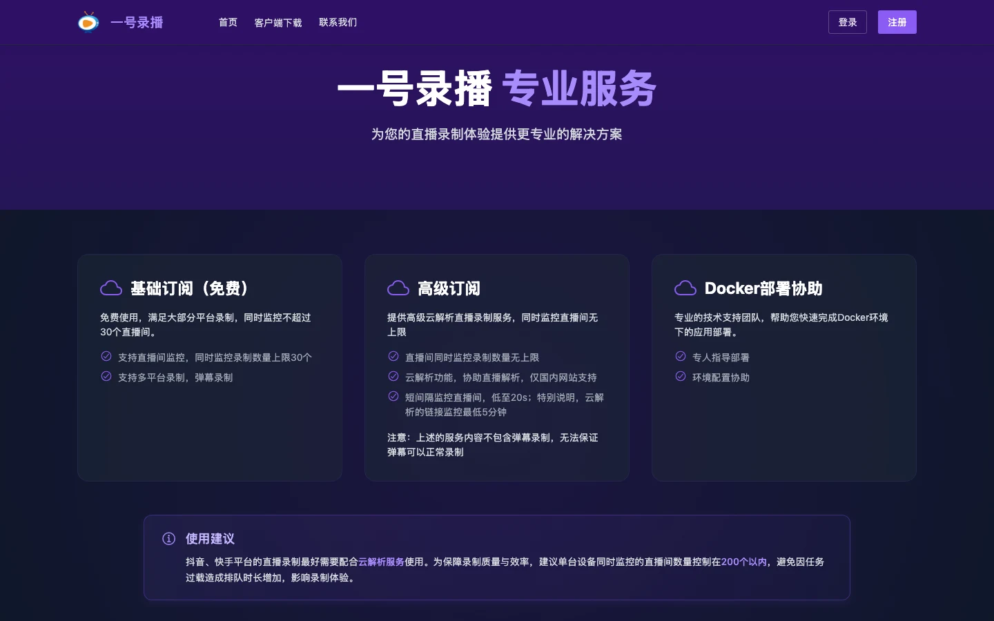The image size is (994, 621).
Task: Click the 一号录播 专业服务 main headline
Action: coord(497,88)
